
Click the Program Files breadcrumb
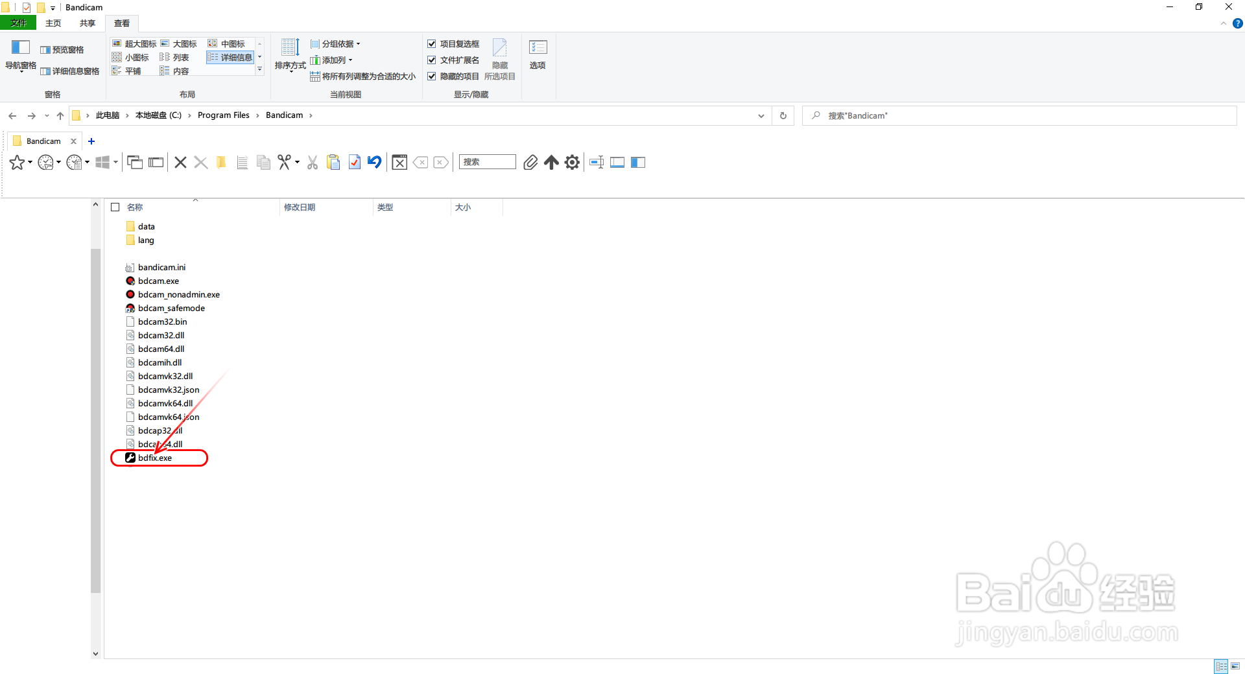[223, 115]
